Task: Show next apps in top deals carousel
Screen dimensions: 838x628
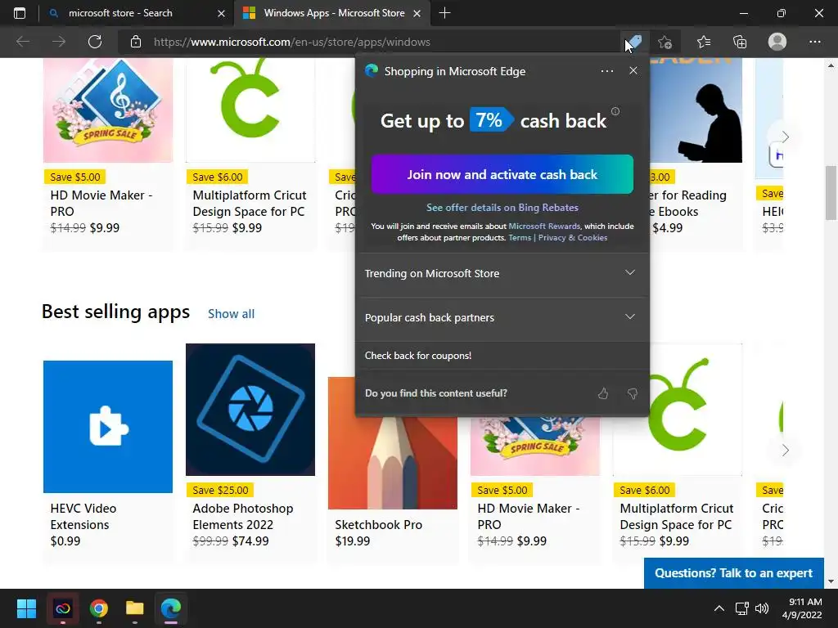Action: coord(785,137)
